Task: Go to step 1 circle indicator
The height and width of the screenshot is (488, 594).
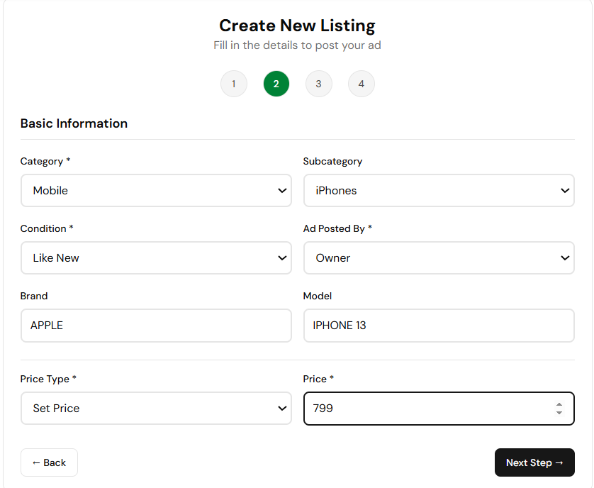Action: [234, 84]
